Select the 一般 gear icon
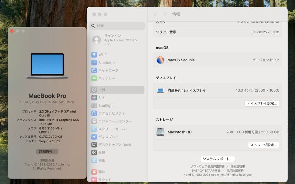The height and width of the screenshot is (184, 295). (94, 90)
